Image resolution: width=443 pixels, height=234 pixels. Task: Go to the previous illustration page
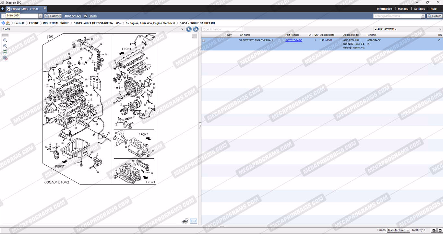pyautogui.click(x=189, y=29)
